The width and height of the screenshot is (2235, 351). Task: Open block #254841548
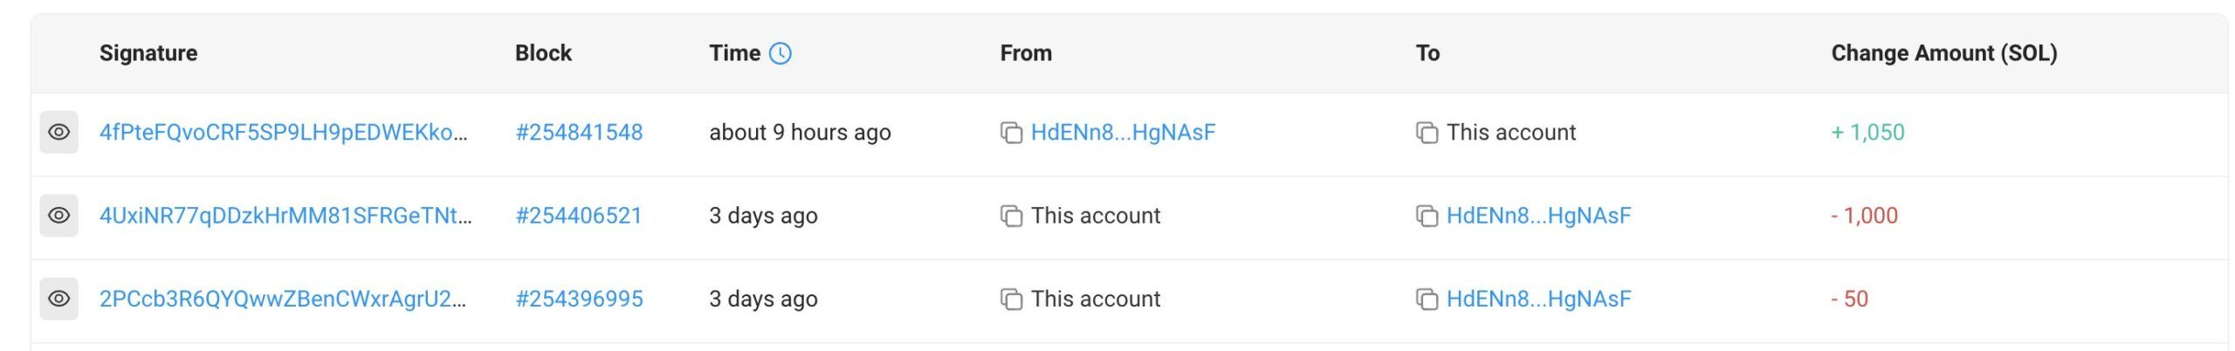tap(579, 132)
